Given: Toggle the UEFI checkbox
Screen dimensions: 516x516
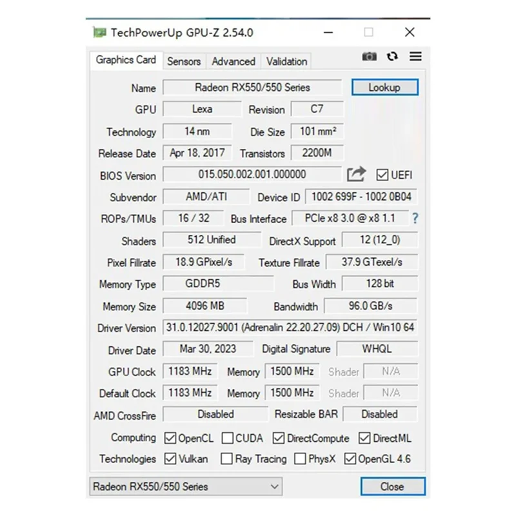Looking at the screenshot, I should pos(382,175).
